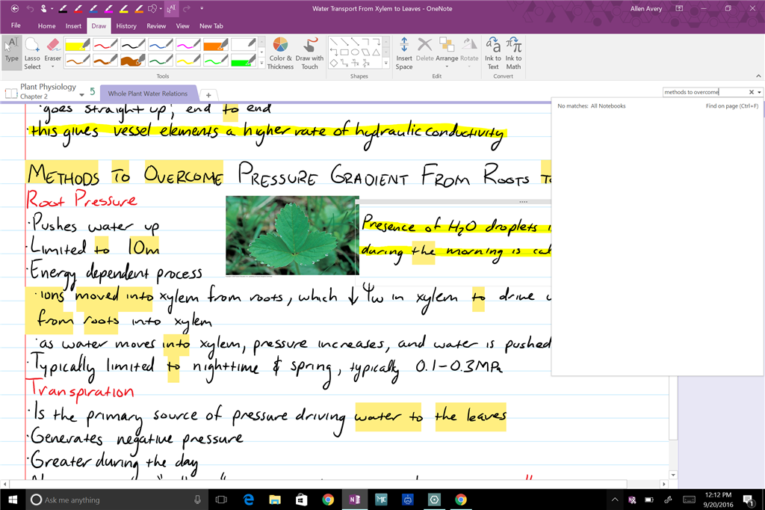This screenshot has width=765, height=510.
Task: Open the File menu
Action: [x=16, y=25]
